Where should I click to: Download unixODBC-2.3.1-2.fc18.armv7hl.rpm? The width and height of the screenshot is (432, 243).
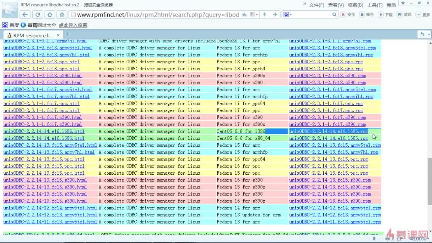(x=331, y=55)
